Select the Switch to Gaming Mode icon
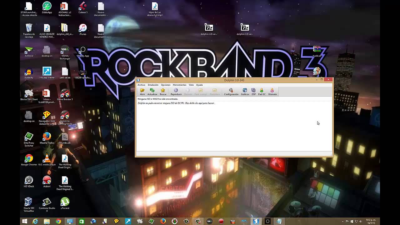This screenshot has height=225, width=400. (65, 118)
